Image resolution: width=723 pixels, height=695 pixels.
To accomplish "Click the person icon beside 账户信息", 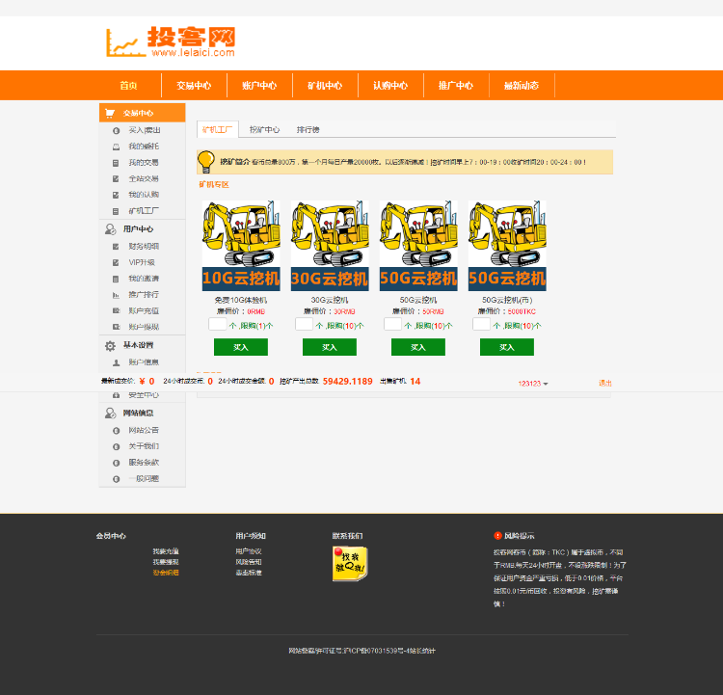I will pos(117,363).
